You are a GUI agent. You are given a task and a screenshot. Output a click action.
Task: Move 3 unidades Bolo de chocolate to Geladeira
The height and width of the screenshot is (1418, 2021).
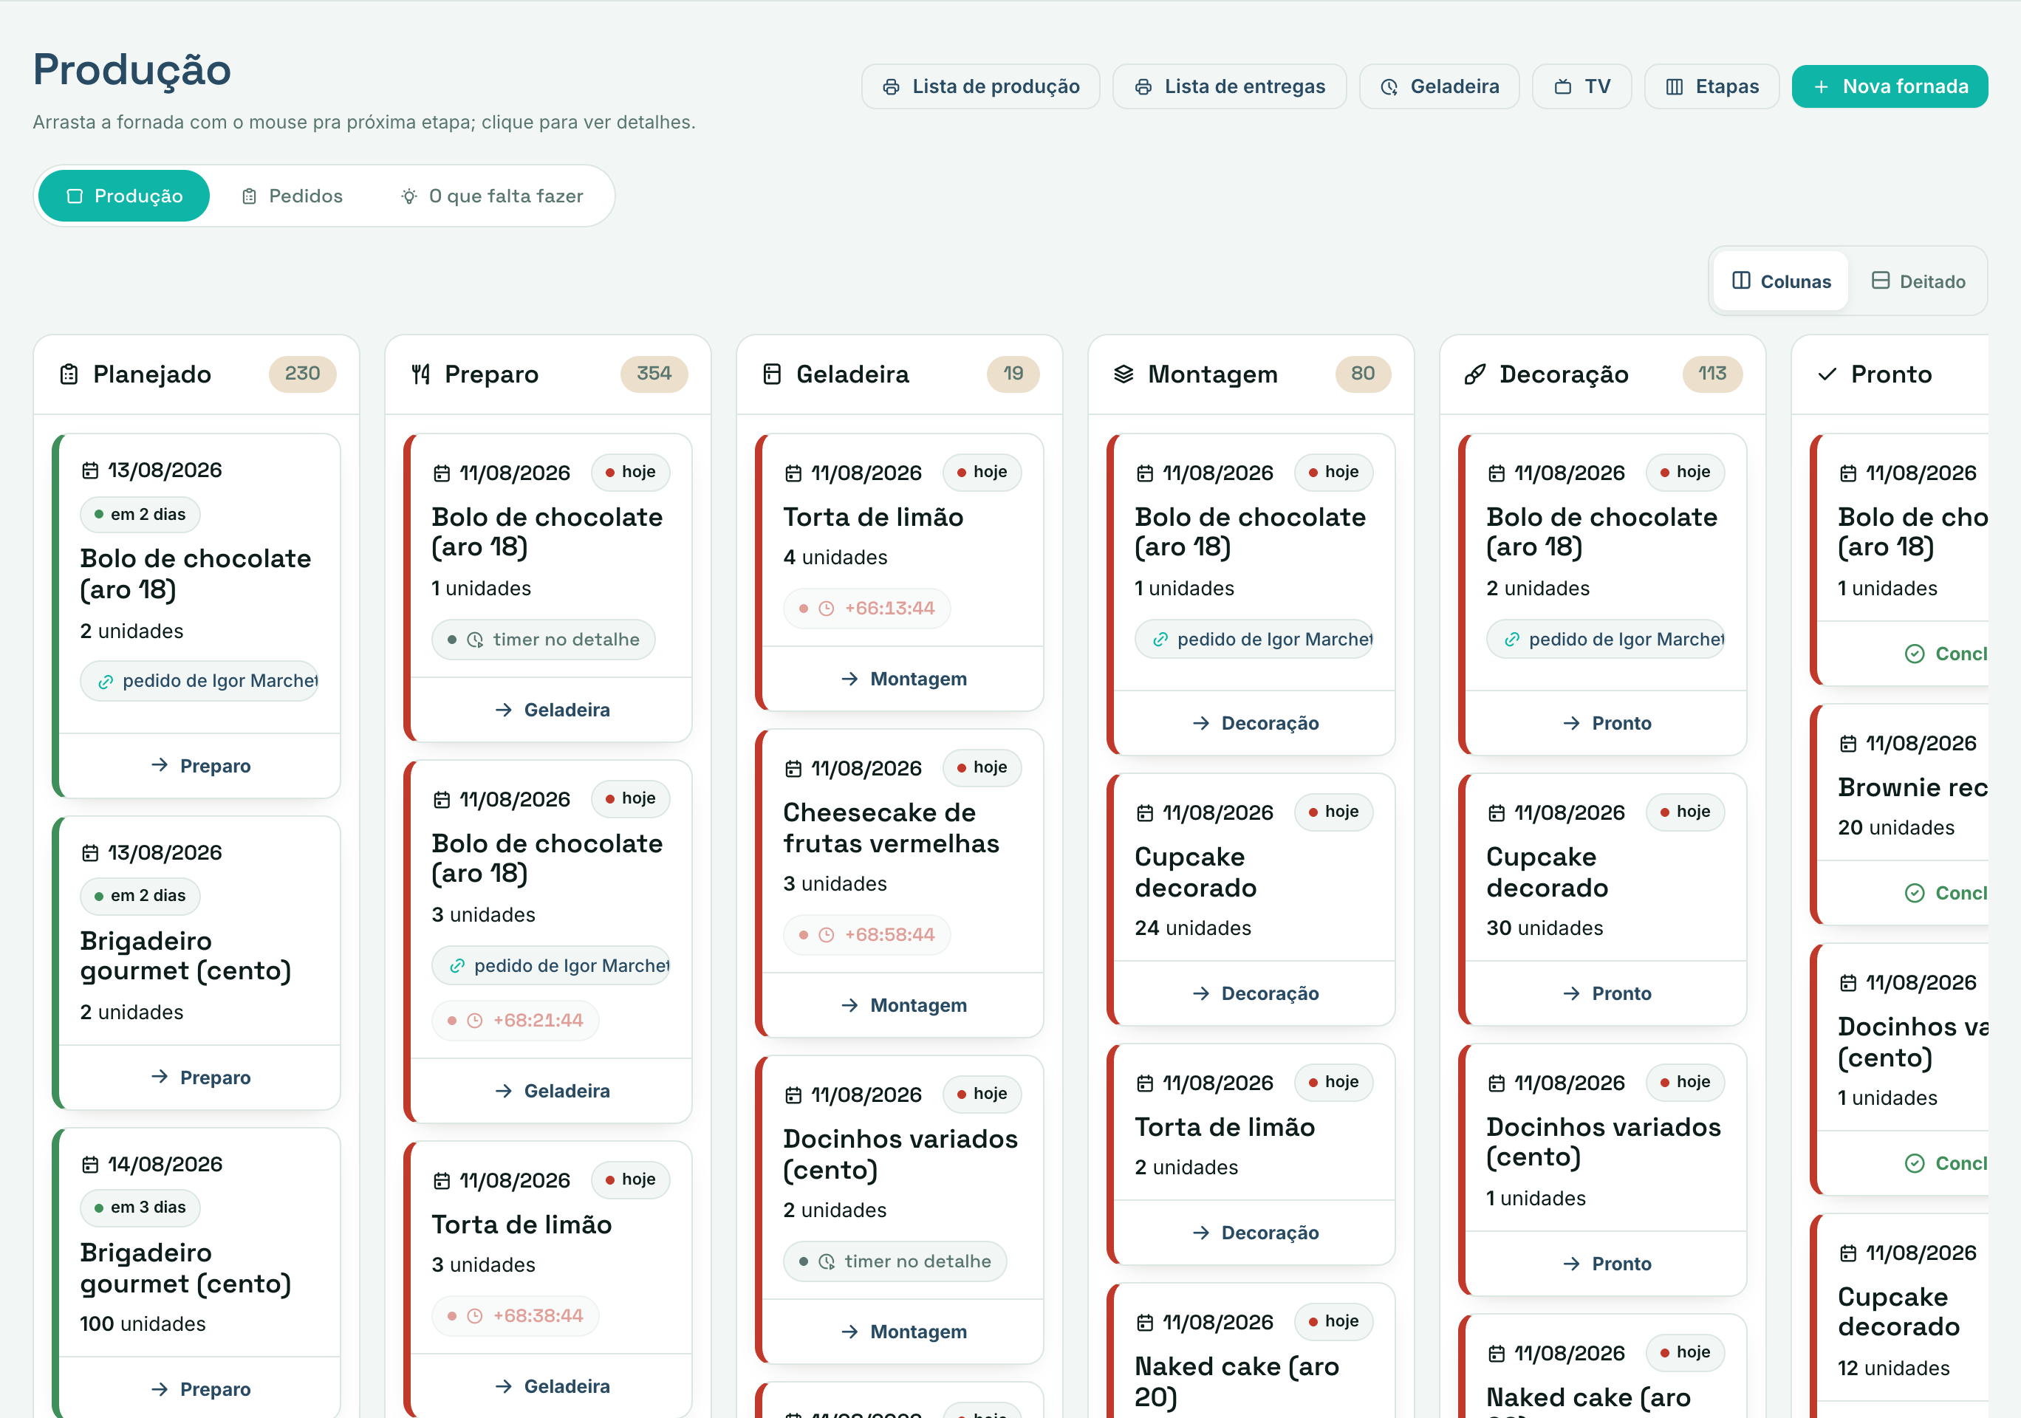tap(552, 1092)
